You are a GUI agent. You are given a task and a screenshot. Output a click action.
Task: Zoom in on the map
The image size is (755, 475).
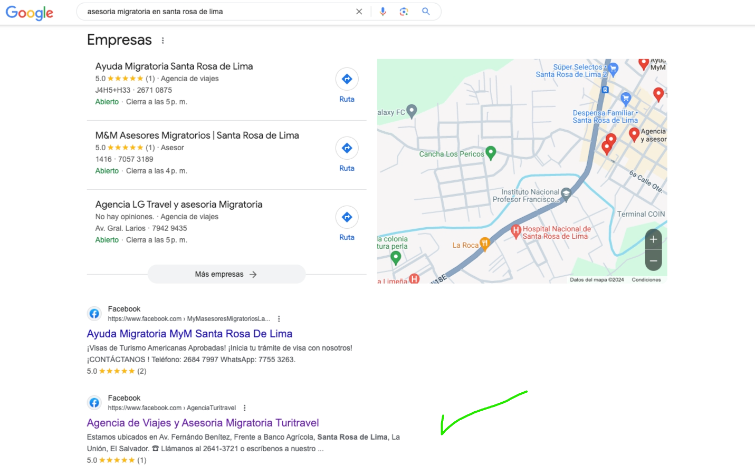pyautogui.click(x=653, y=239)
